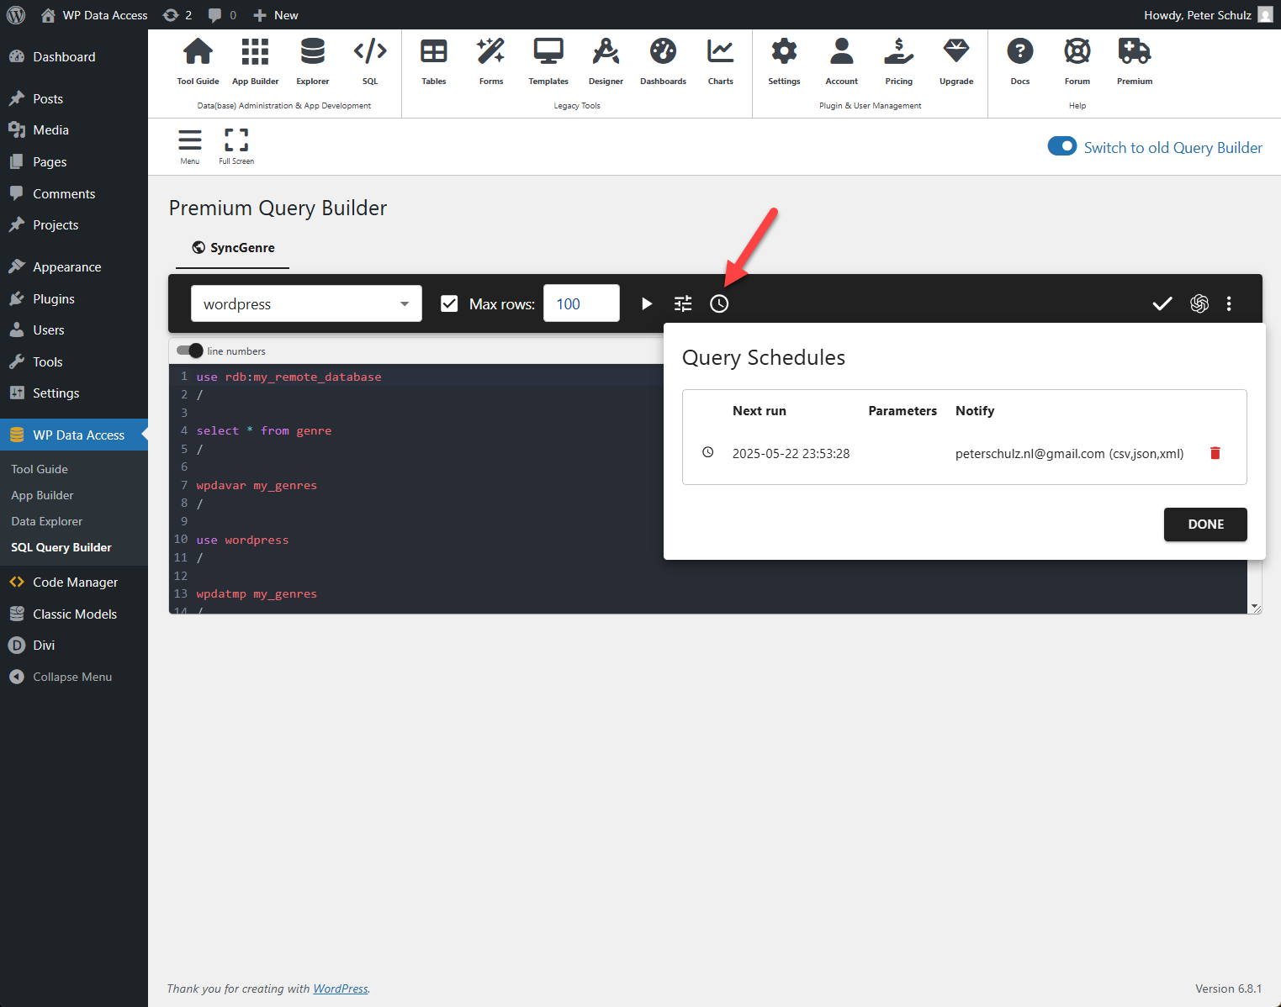Image resolution: width=1281 pixels, height=1007 pixels.
Task: Open the Docs help icon
Action: pyautogui.click(x=1020, y=52)
